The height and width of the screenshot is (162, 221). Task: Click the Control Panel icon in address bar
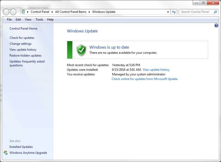[23, 12]
